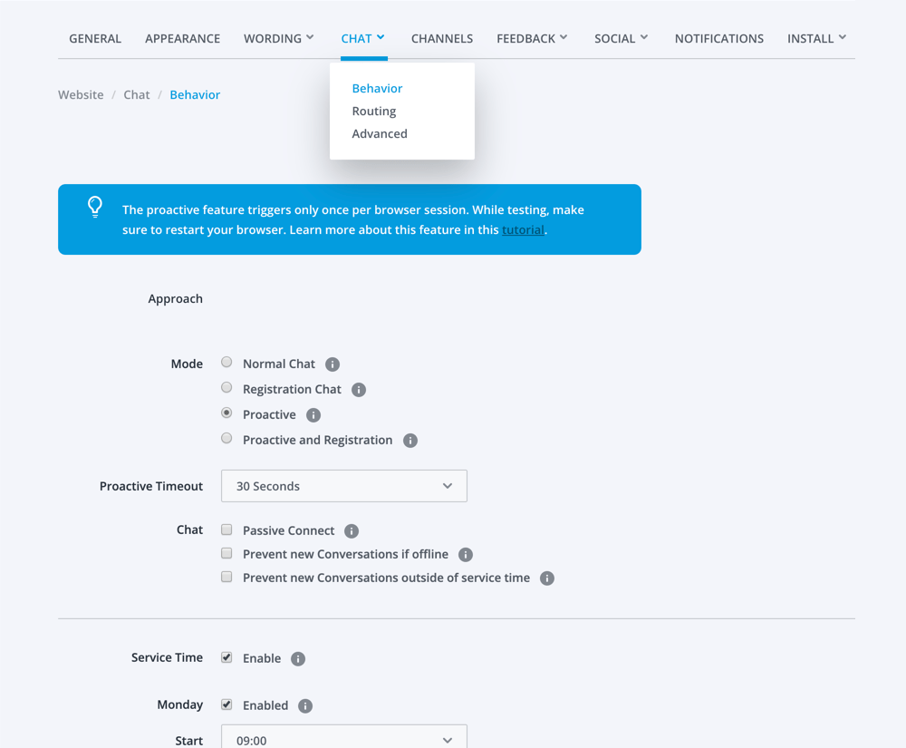Viewport: 906px width, 748px height.
Task: Click info icon beside Passive Connect
Action: [352, 531]
